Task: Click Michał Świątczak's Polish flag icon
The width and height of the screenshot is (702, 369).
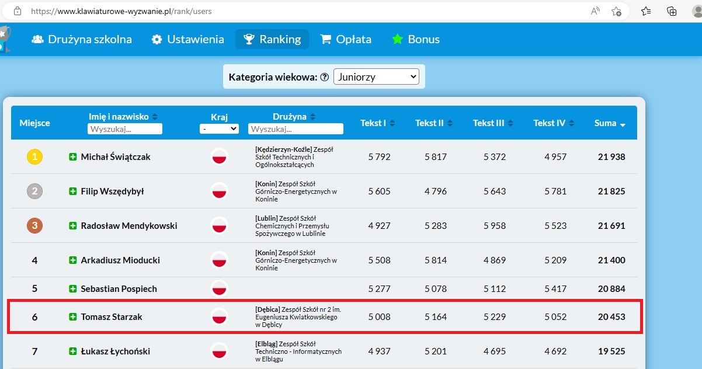Action: click(x=219, y=156)
